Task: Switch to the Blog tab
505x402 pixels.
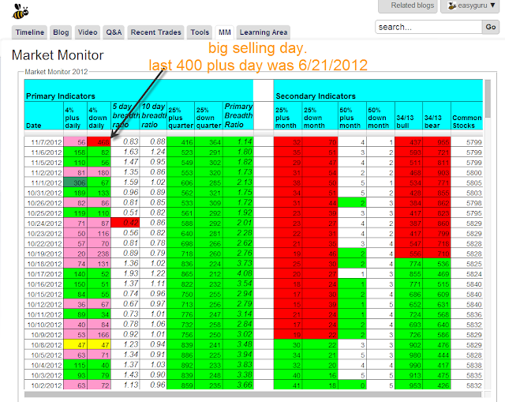Action: click(x=61, y=32)
